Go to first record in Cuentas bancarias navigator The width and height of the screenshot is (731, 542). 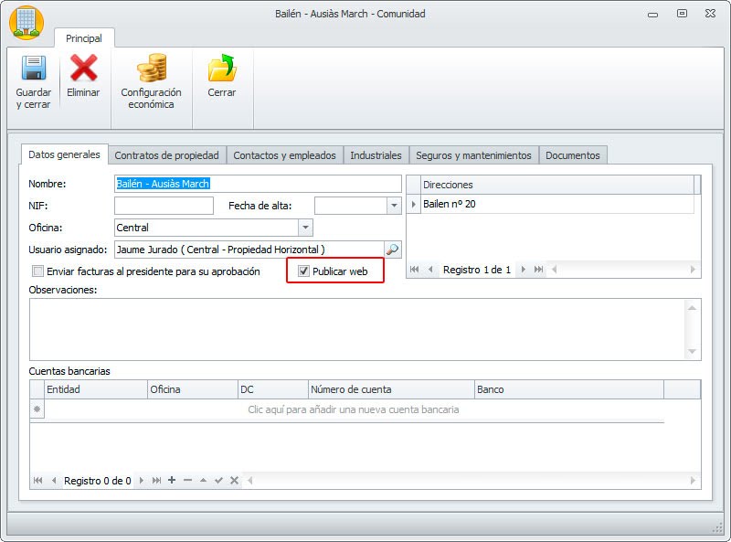pyautogui.click(x=37, y=481)
